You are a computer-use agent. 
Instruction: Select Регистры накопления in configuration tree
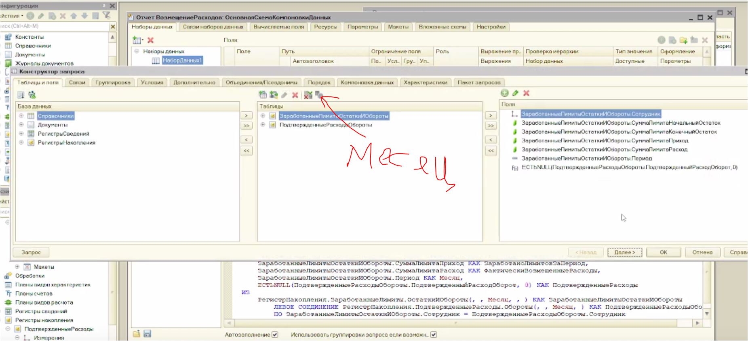pos(44,320)
